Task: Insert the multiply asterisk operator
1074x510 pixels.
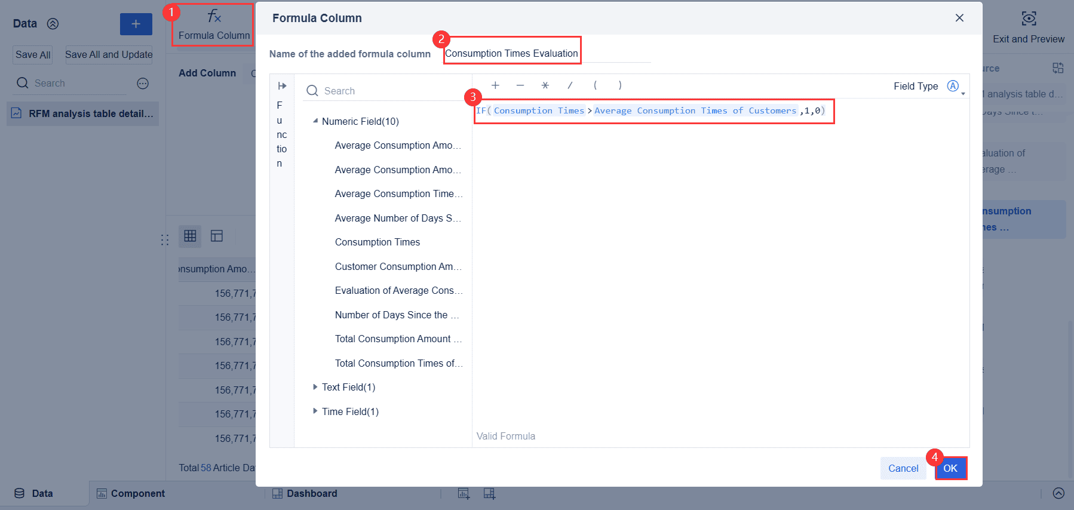Action: tap(545, 85)
